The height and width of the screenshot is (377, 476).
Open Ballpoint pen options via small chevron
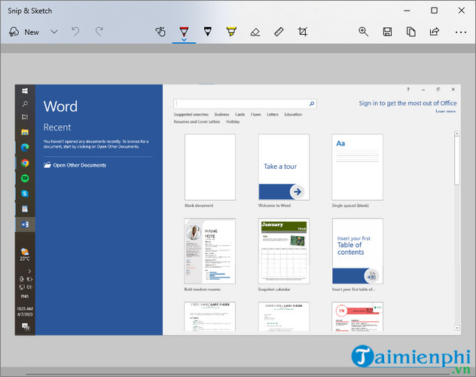coord(184,39)
